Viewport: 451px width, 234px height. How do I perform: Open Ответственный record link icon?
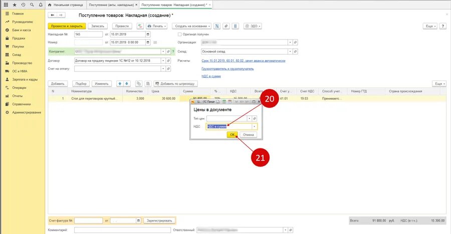(x=290, y=230)
